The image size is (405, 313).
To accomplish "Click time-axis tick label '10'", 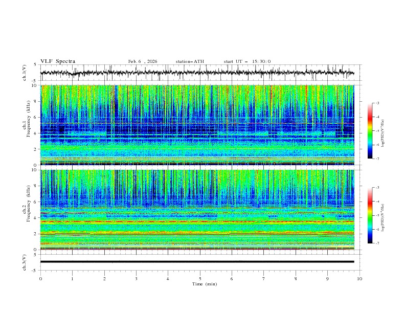I will coord(359,279).
